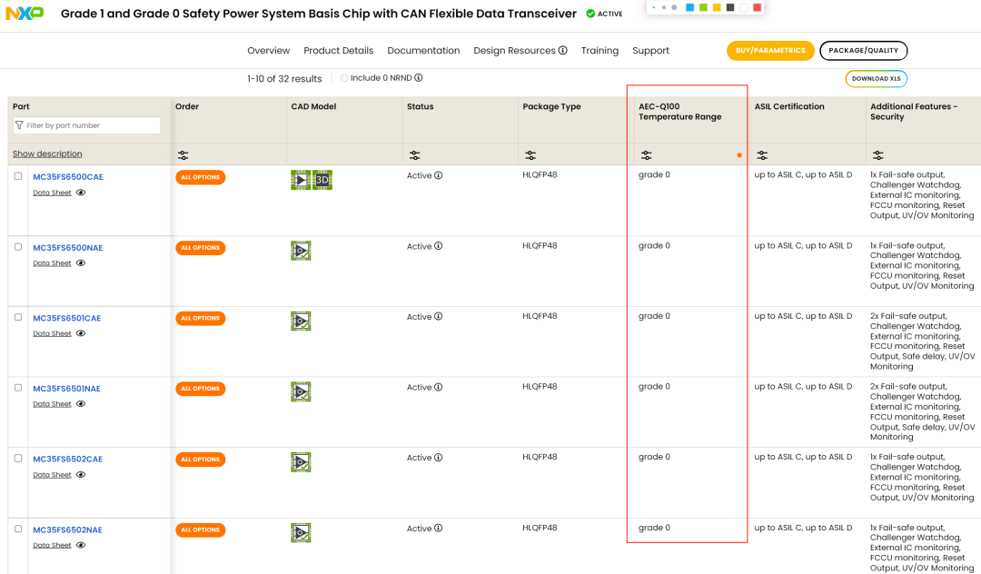This screenshot has width=981, height=574.
Task: Expand ALL OPTIONS for MC35FS6501CAE
Action: 200,318
